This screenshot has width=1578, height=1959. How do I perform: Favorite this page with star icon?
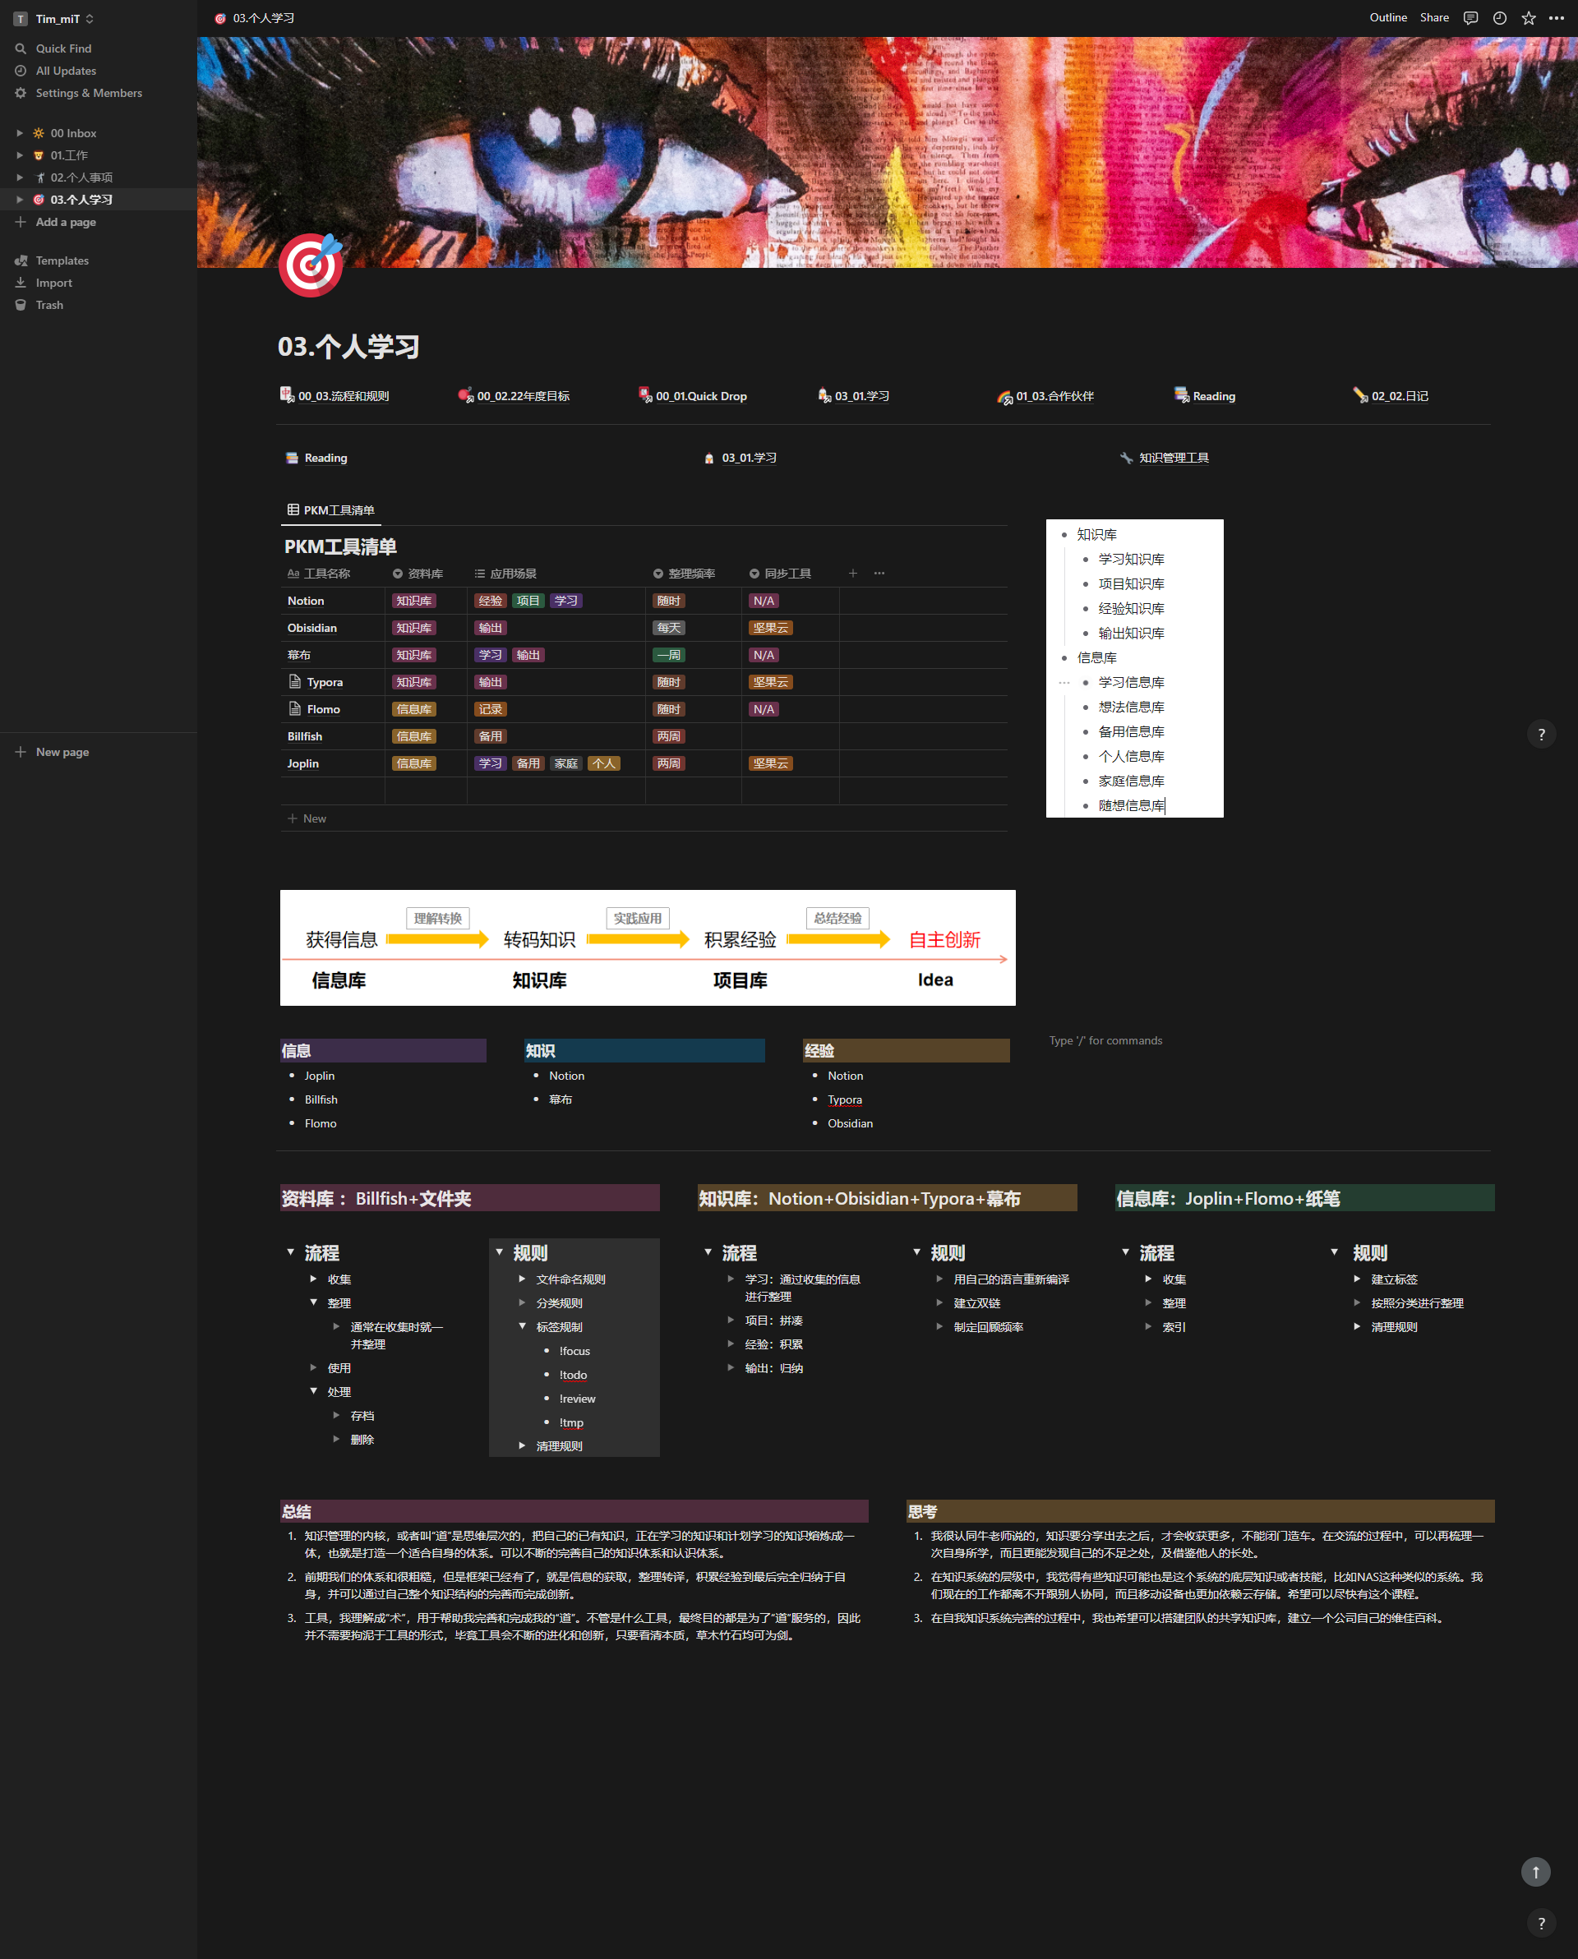pos(1528,18)
